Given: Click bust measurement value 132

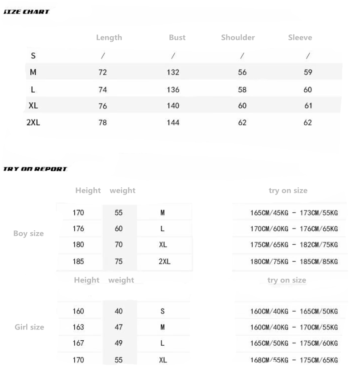Looking at the screenshot, I should tap(173, 72).
